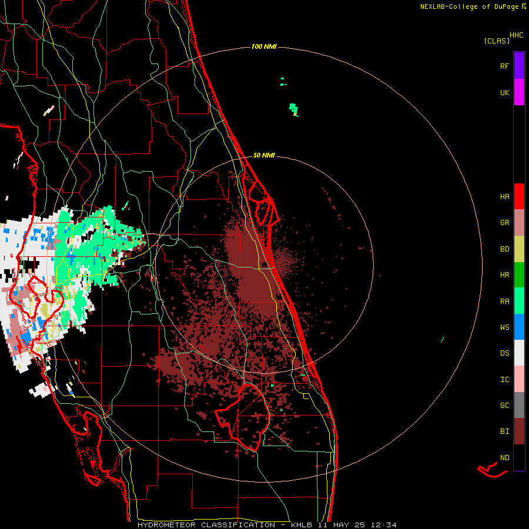
Task: Click the NEXLAB-College of DuPage text
Action: 469,6
